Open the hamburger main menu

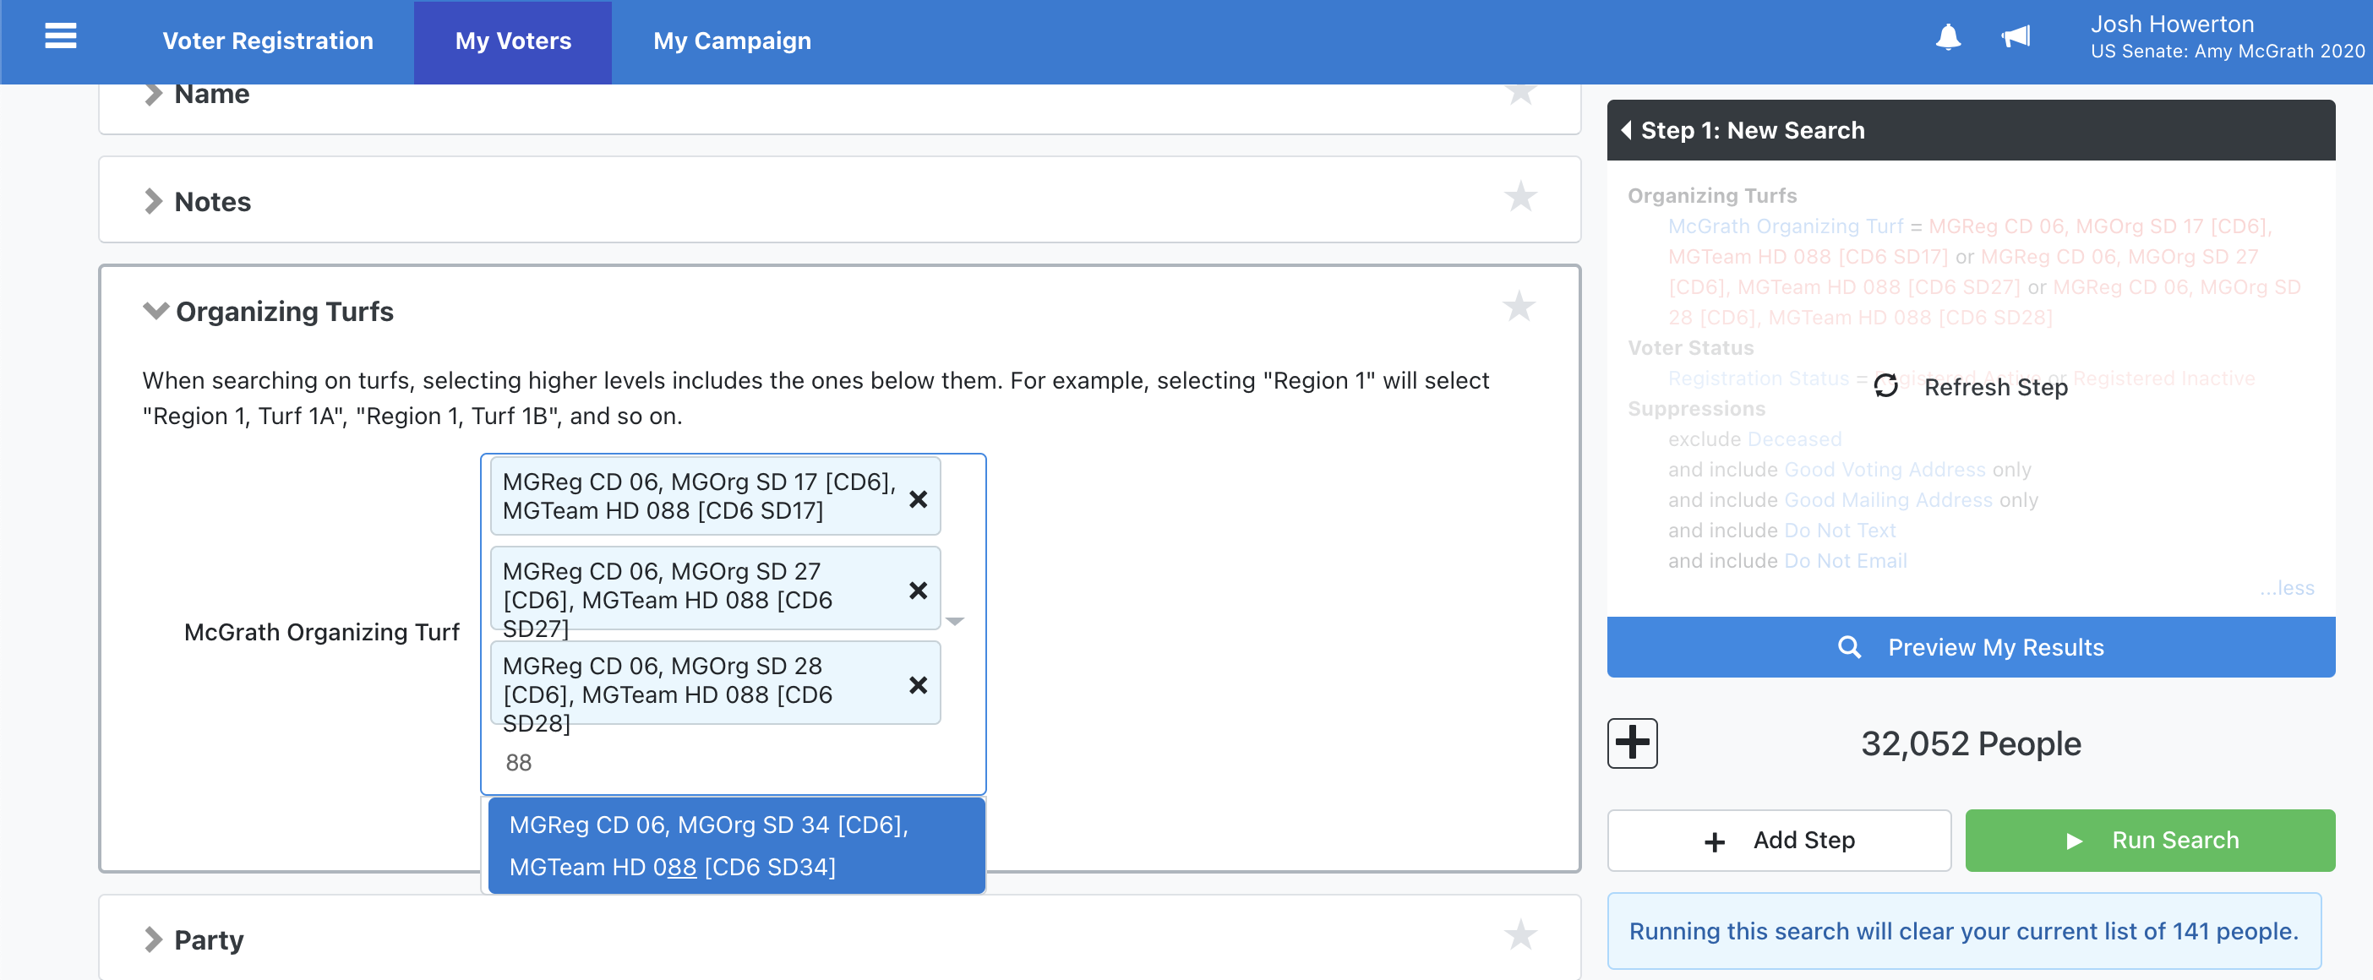point(61,37)
